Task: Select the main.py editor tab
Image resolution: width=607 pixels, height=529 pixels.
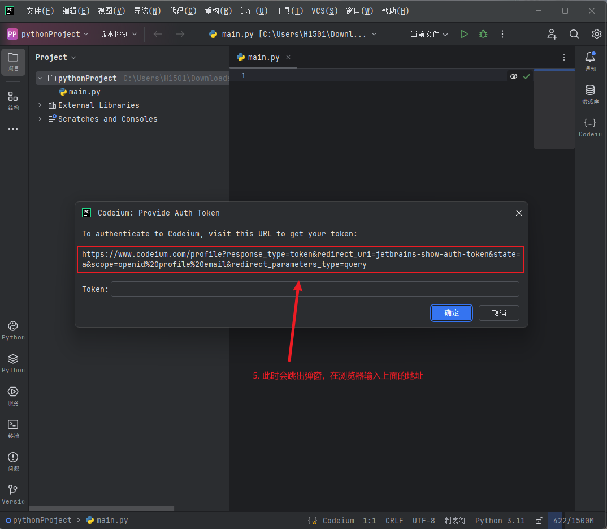Action: coord(263,57)
